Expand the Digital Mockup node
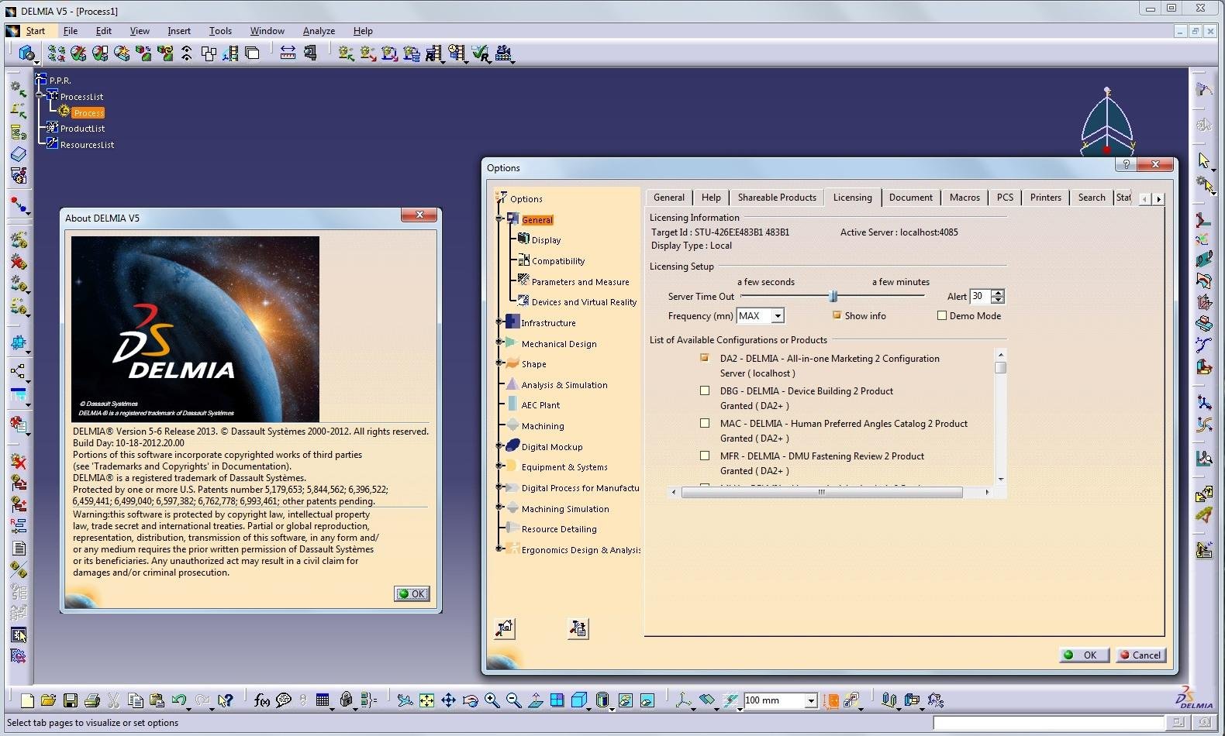1225x736 pixels. click(500, 445)
